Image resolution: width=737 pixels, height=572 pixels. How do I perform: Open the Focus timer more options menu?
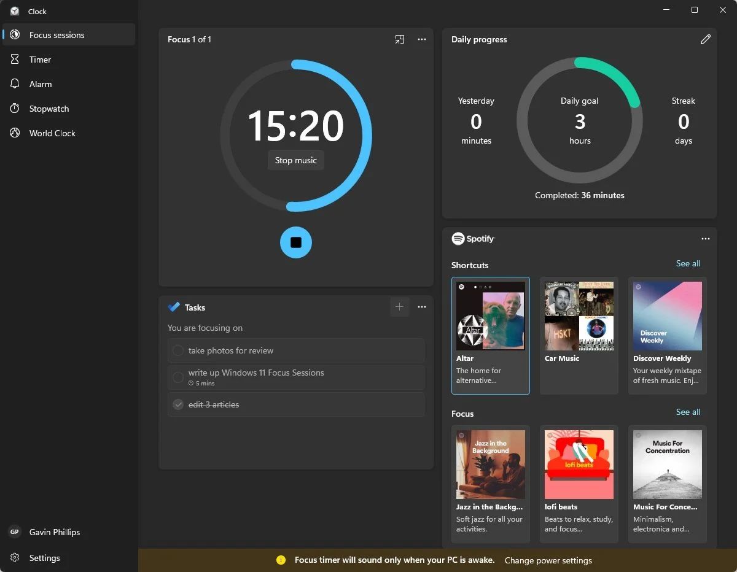point(422,39)
